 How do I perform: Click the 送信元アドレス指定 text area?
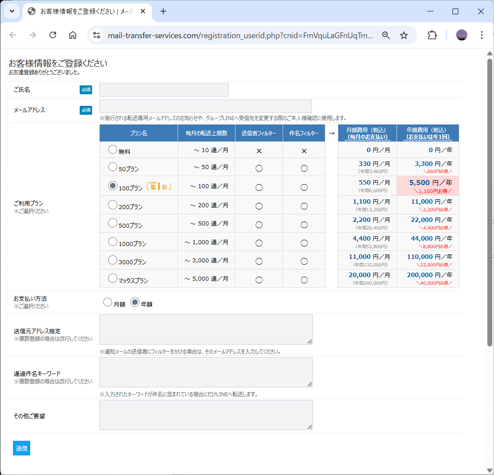click(x=206, y=330)
